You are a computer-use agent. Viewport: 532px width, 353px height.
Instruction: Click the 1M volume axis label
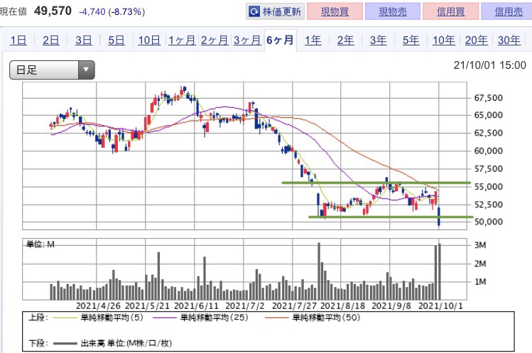pos(480,282)
